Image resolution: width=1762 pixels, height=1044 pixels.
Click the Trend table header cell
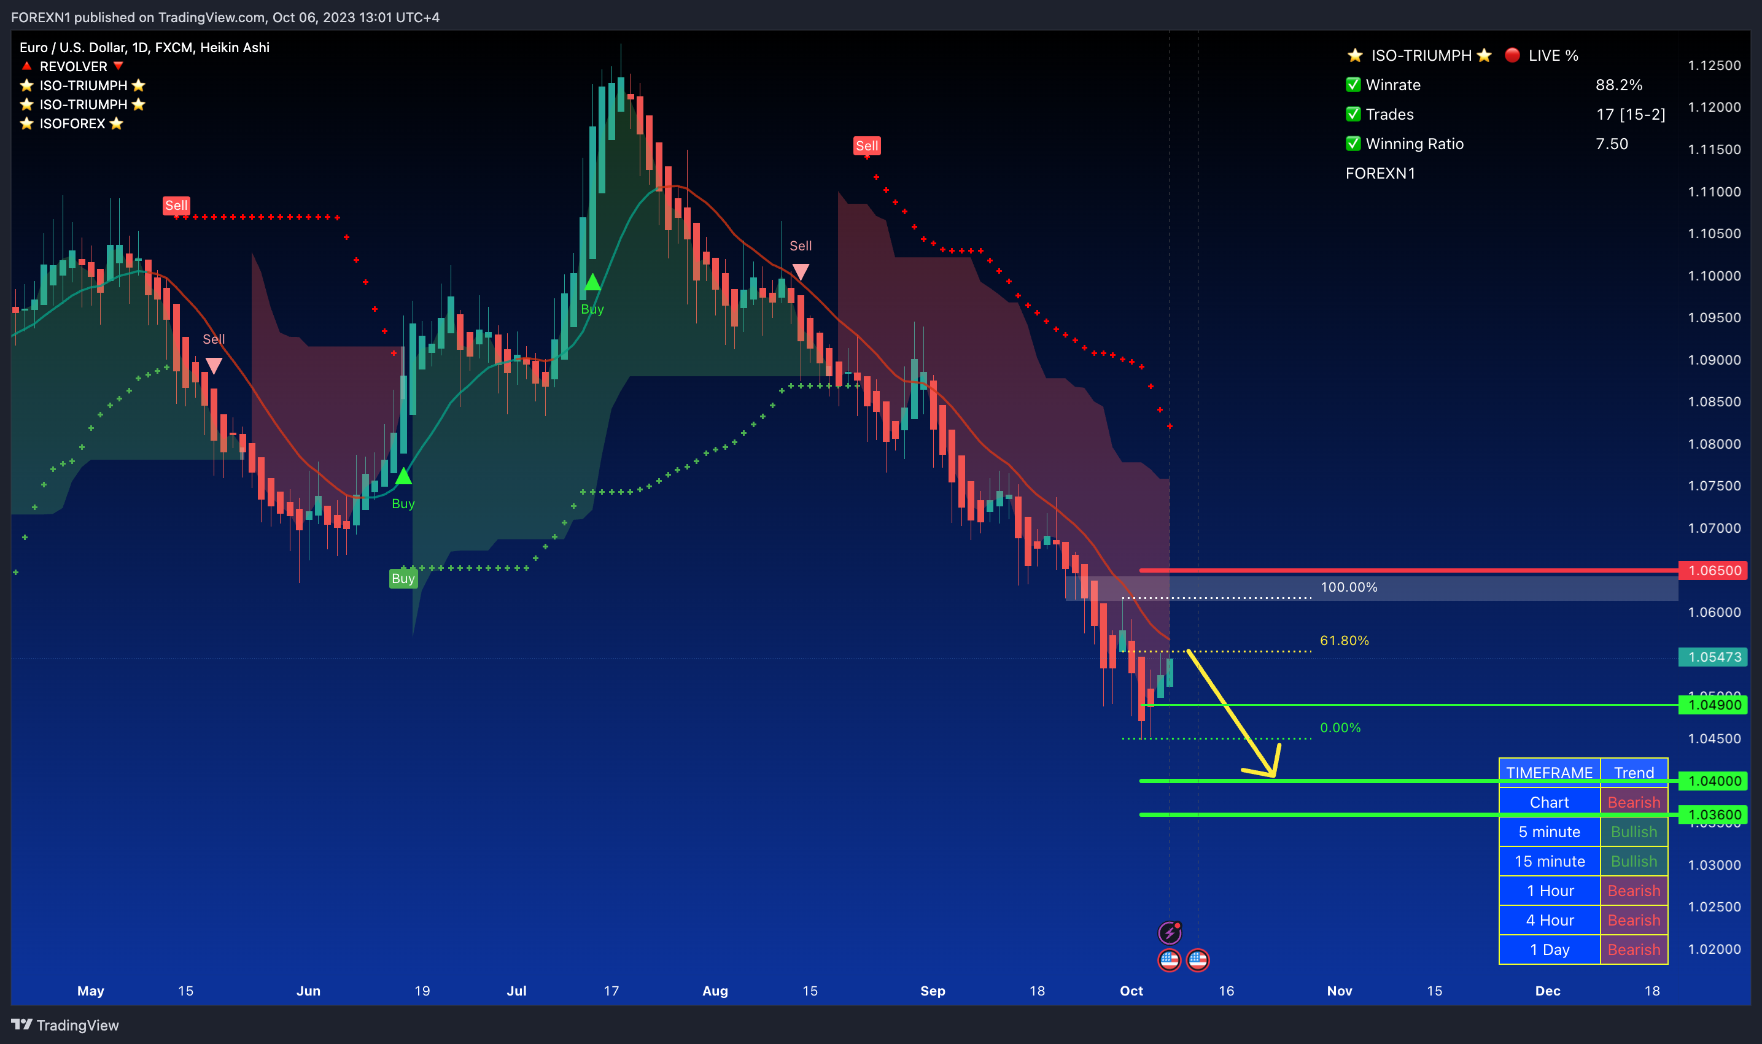(1634, 773)
